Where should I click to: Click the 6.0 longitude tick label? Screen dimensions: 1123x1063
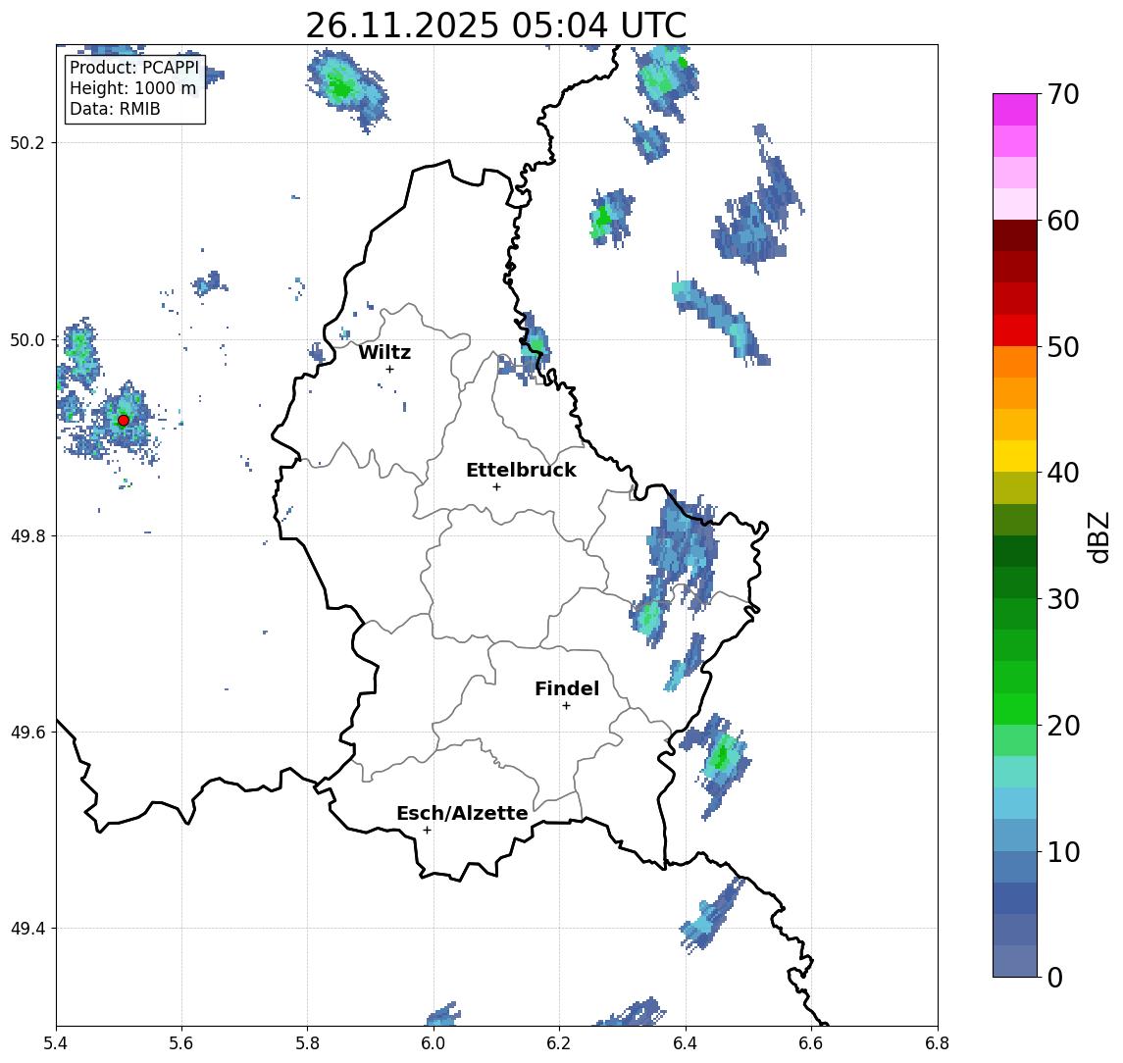click(434, 1043)
